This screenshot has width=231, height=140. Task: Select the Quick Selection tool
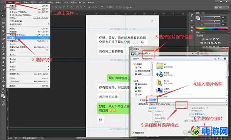click(x=3, y=27)
